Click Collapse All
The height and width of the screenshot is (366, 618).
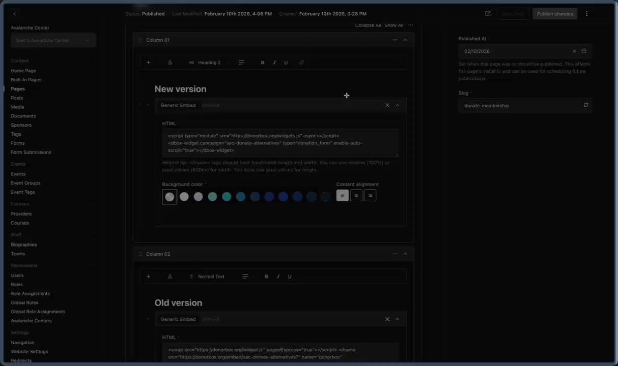point(368,25)
